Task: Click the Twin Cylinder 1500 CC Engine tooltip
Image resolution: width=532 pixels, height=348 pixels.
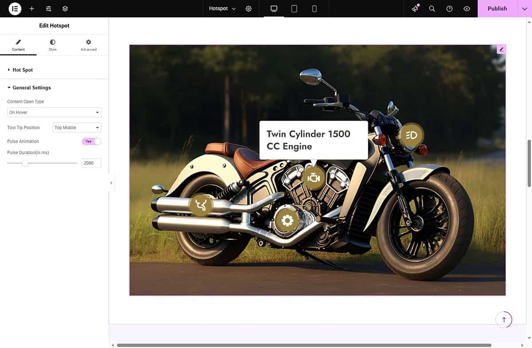Action: (x=313, y=140)
